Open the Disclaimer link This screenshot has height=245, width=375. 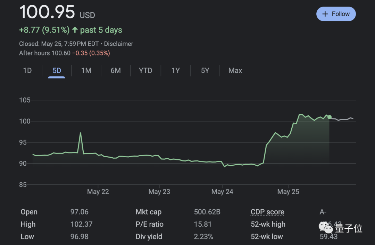coord(118,44)
